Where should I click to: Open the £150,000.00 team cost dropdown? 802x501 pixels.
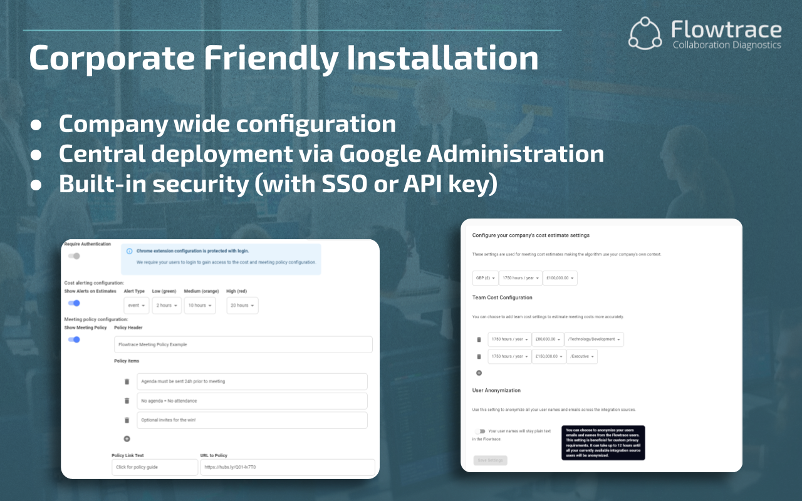[549, 356]
